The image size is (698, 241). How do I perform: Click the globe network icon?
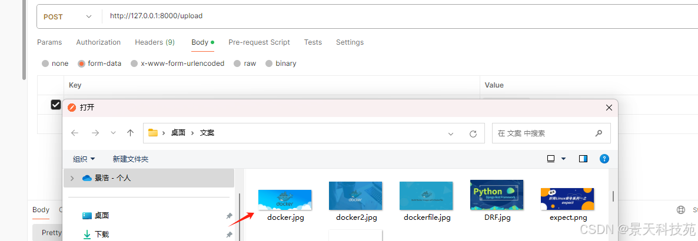pos(681,210)
